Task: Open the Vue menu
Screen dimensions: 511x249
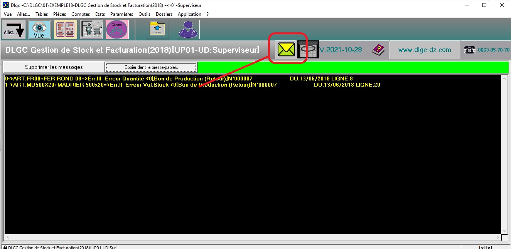Action: pos(8,14)
